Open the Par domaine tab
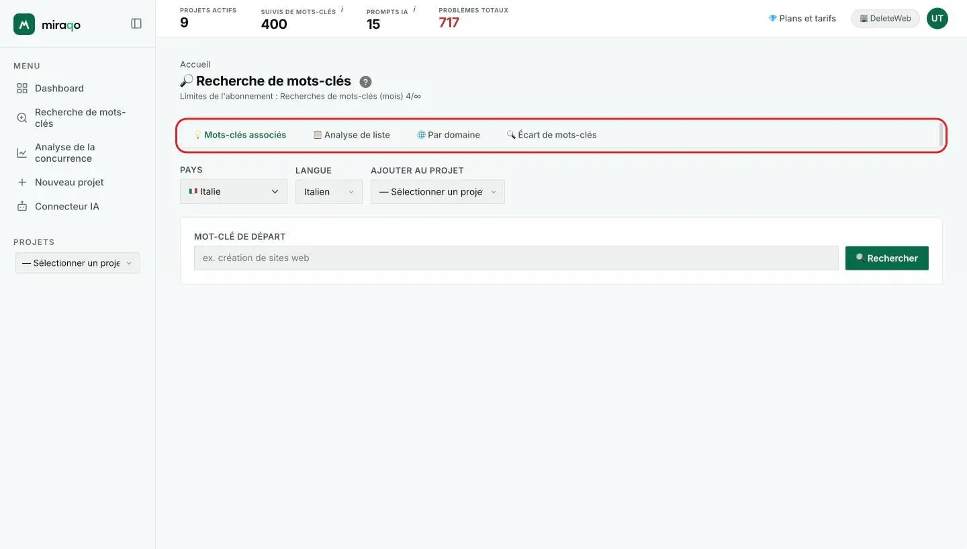967x549 pixels. 449,135
